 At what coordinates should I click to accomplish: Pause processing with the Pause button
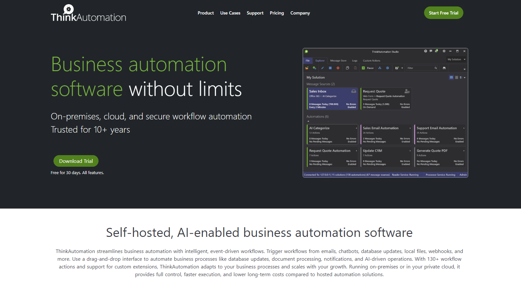click(368, 68)
